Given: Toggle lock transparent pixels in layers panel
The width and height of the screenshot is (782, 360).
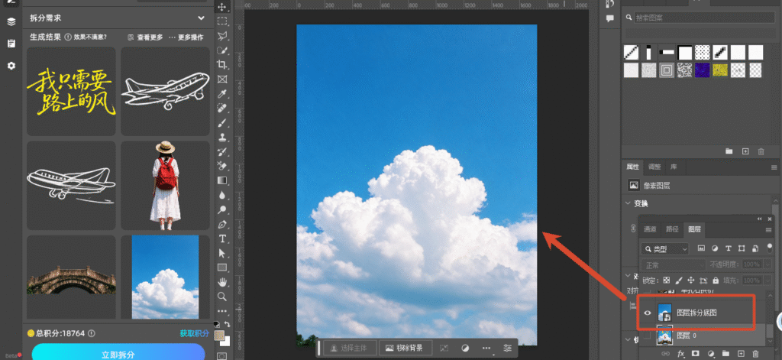Looking at the screenshot, I should point(666,280).
